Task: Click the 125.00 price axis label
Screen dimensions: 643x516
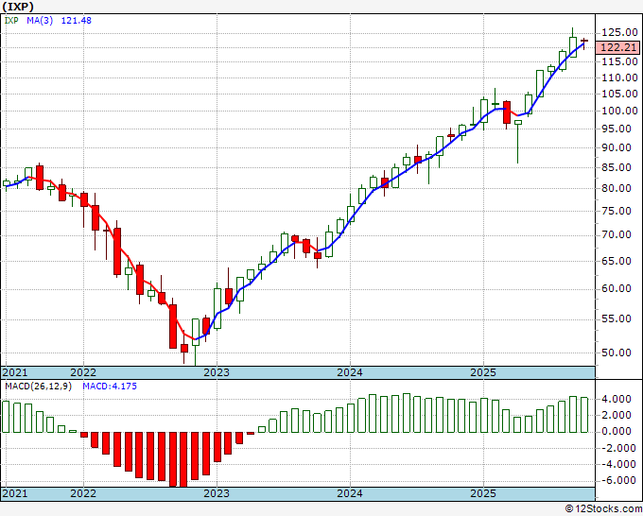Action: [x=619, y=32]
